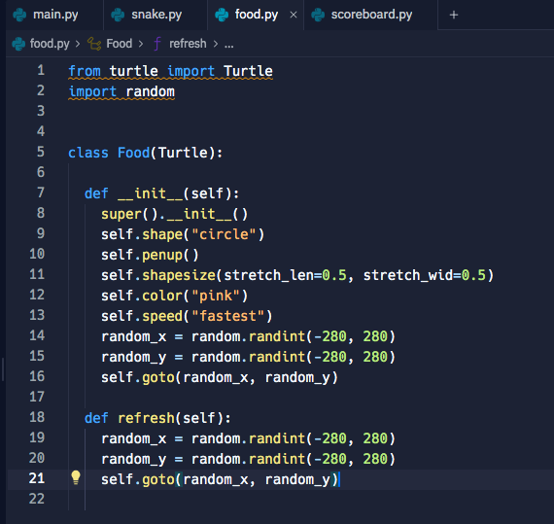The height and width of the screenshot is (524, 554).
Task: Close the food.py tab
Action: tap(294, 15)
